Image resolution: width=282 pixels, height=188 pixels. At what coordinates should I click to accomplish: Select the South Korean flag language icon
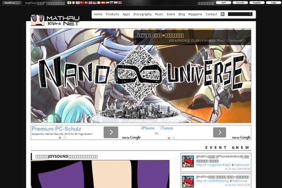78,3
